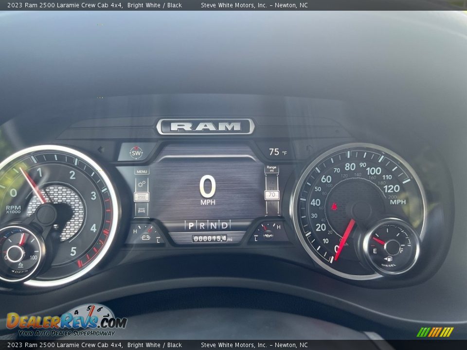Image resolution: width=467 pixels, height=350 pixels.
Task: Click the oil pressure gauge icon
Action: pos(269,236)
